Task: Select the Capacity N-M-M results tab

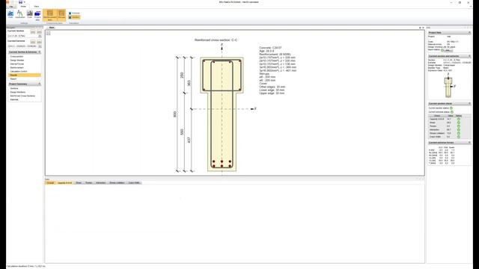Action: (65, 182)
